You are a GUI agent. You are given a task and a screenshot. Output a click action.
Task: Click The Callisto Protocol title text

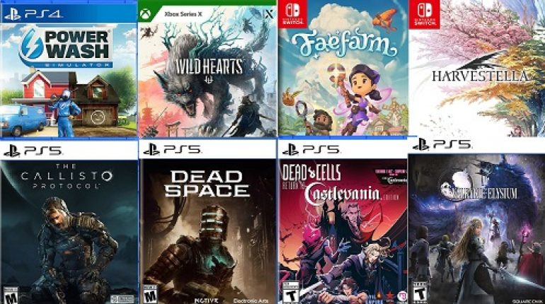[x=67, y=176]
